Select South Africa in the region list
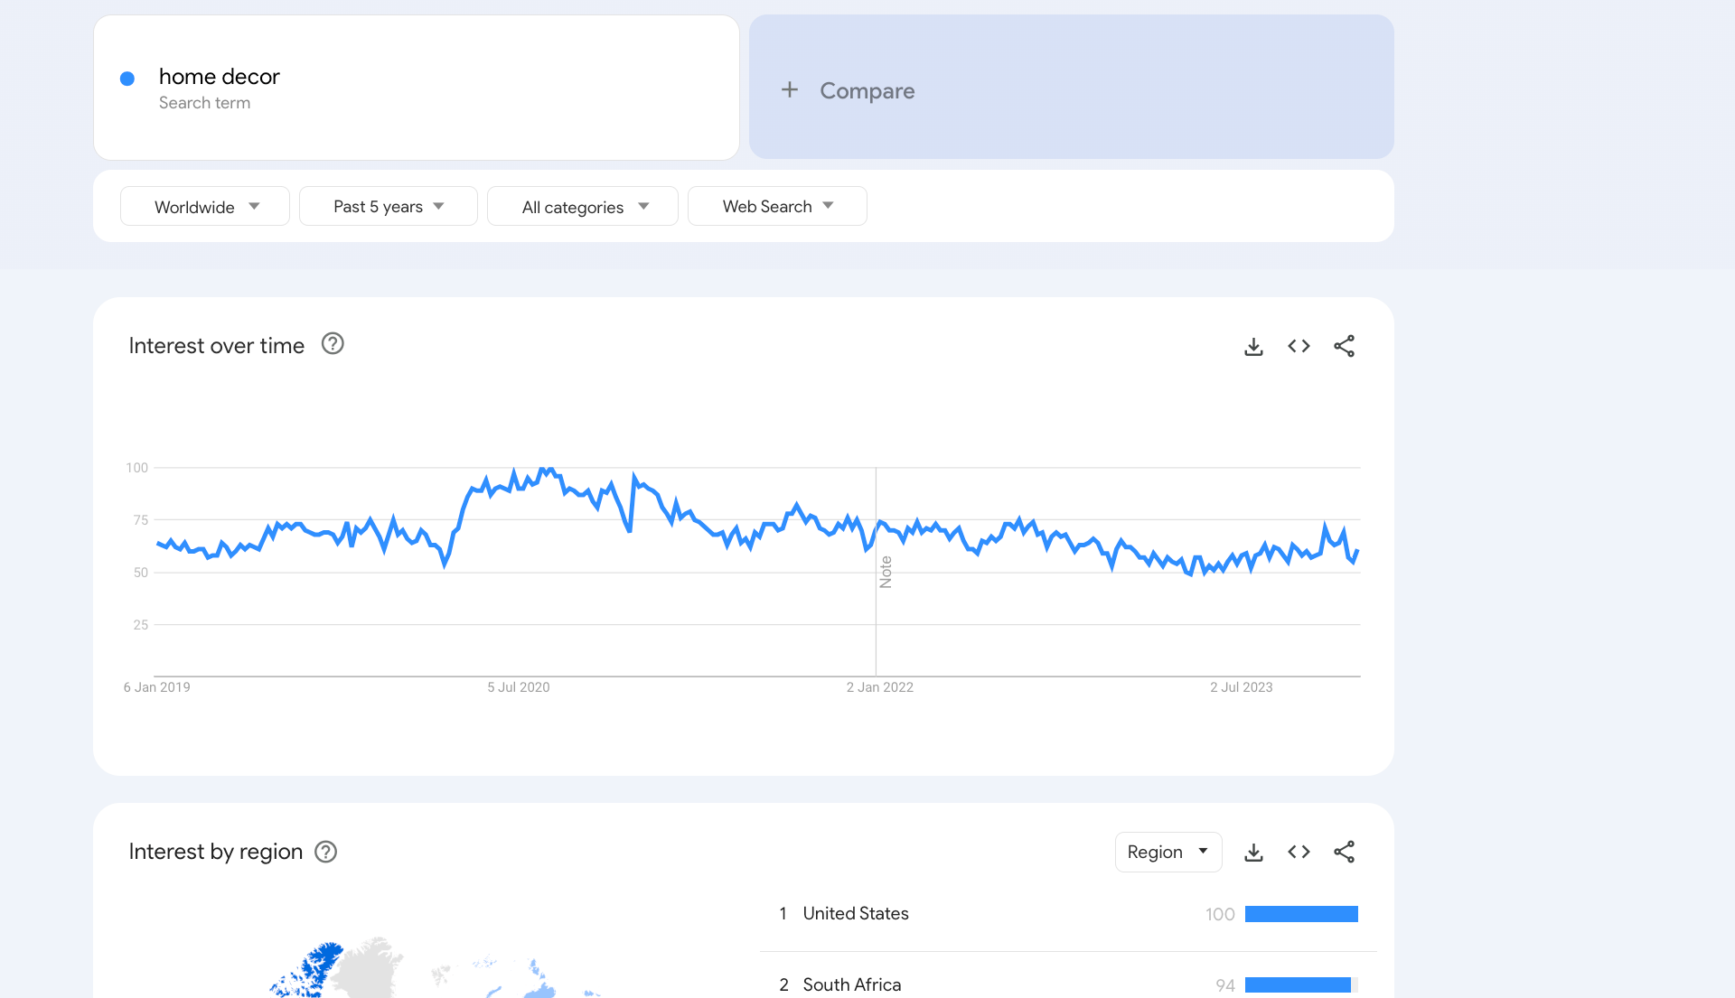This screenshot has width=1735, height=998. [851, 984]
